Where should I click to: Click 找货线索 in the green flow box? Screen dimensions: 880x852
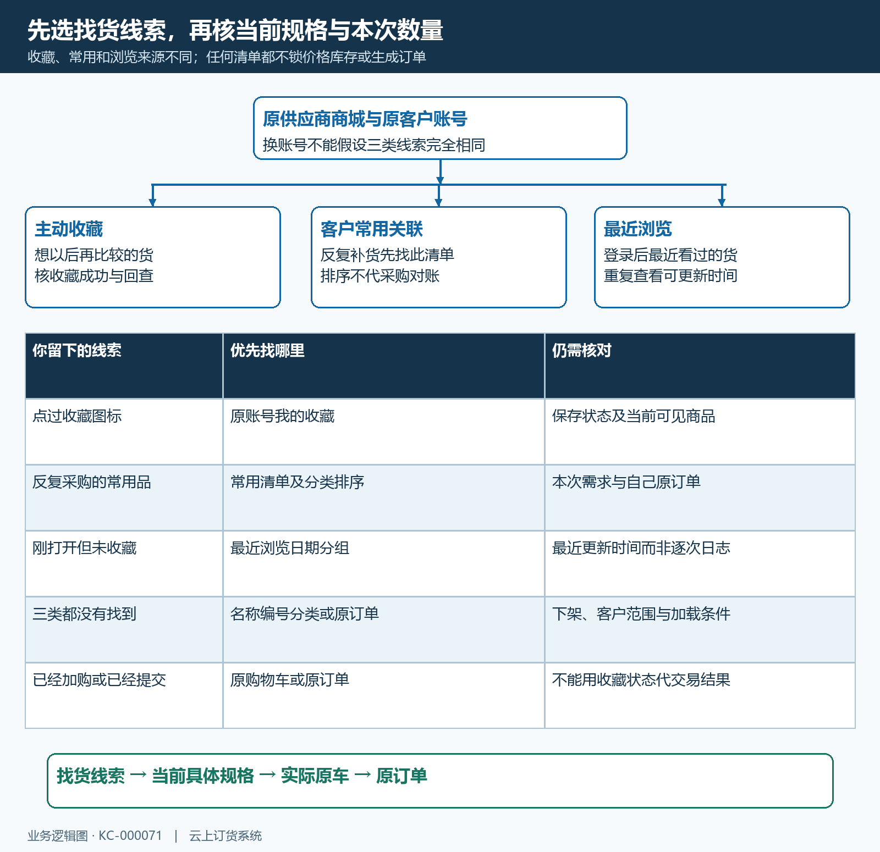91,776
